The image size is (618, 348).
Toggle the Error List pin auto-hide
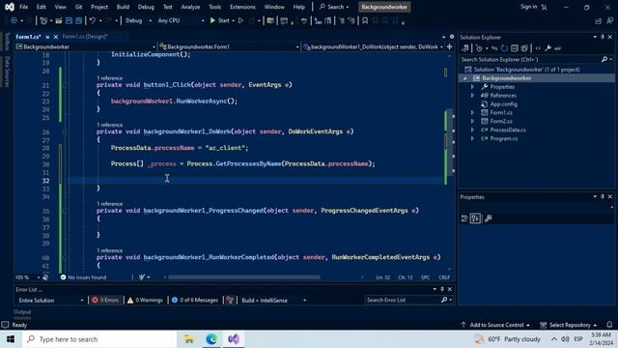[442, 289]
